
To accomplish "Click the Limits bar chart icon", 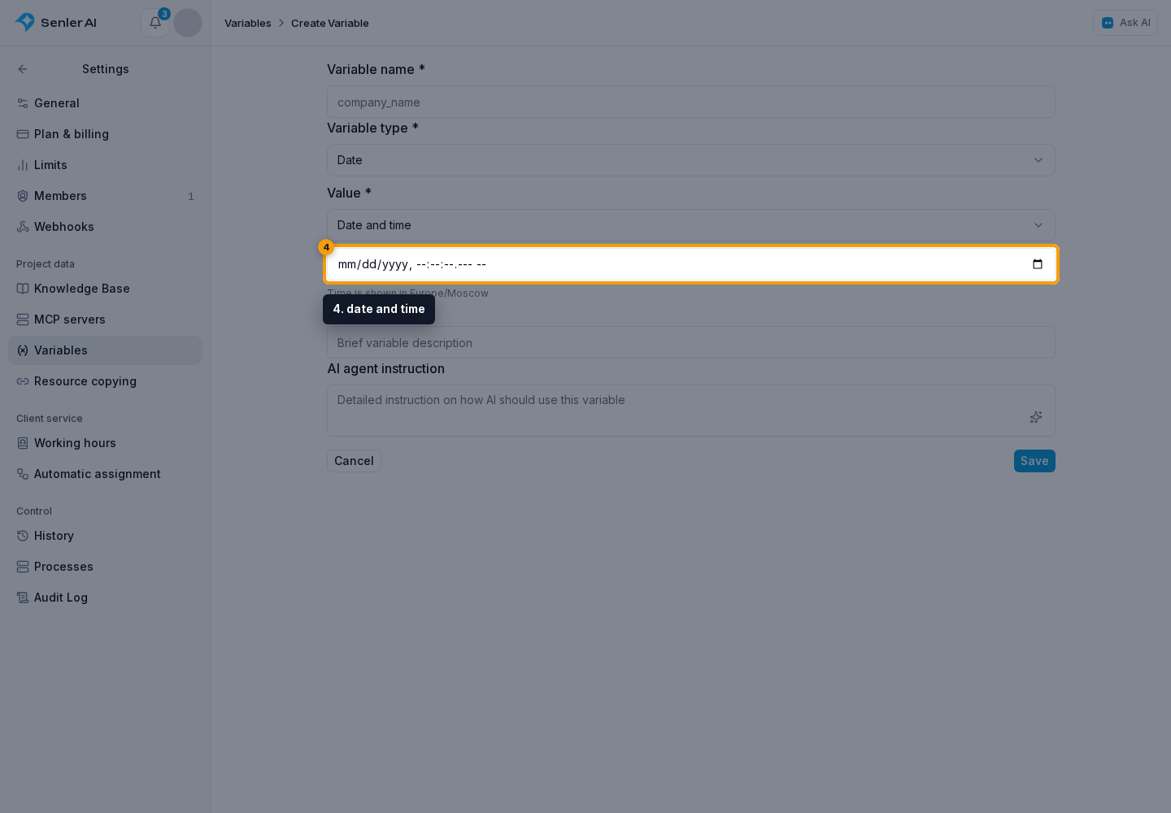I will click(x=23, y=165).
